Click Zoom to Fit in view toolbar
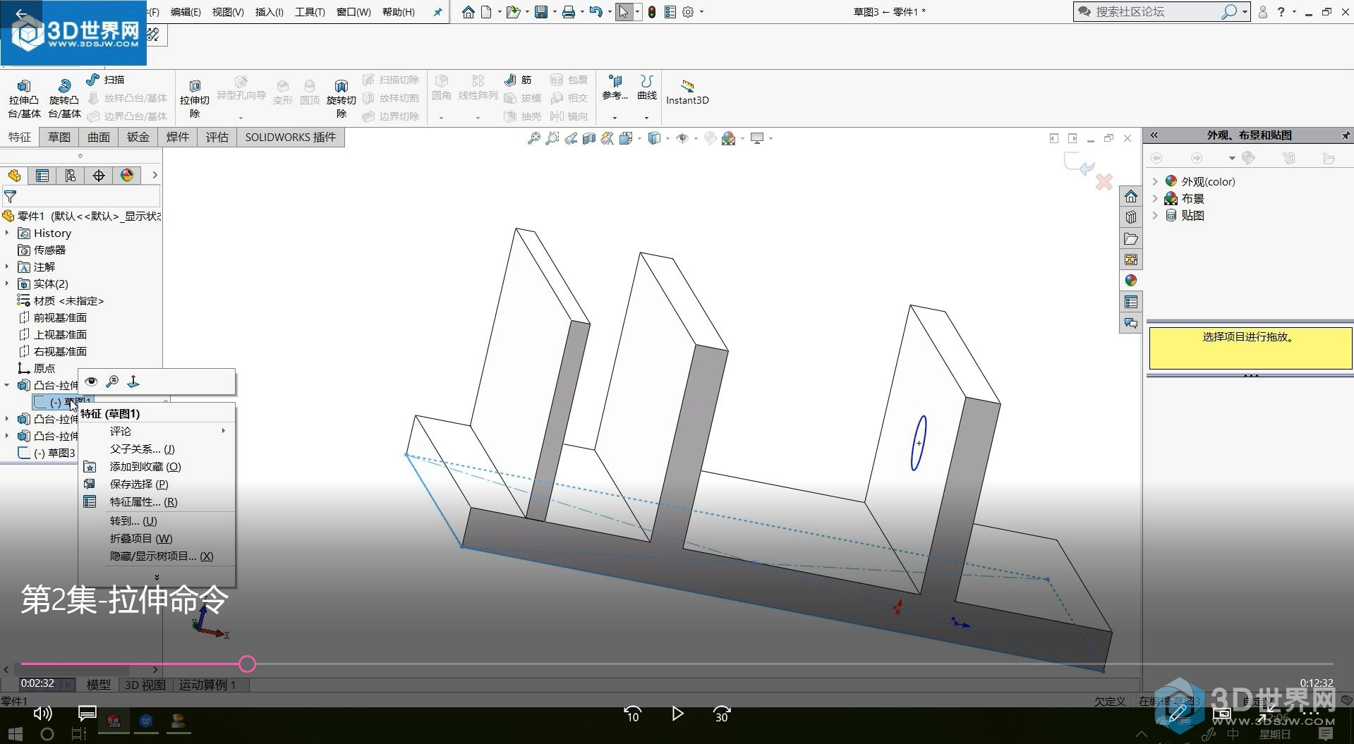Screen dimensions: 1354x744 point(534,138)
